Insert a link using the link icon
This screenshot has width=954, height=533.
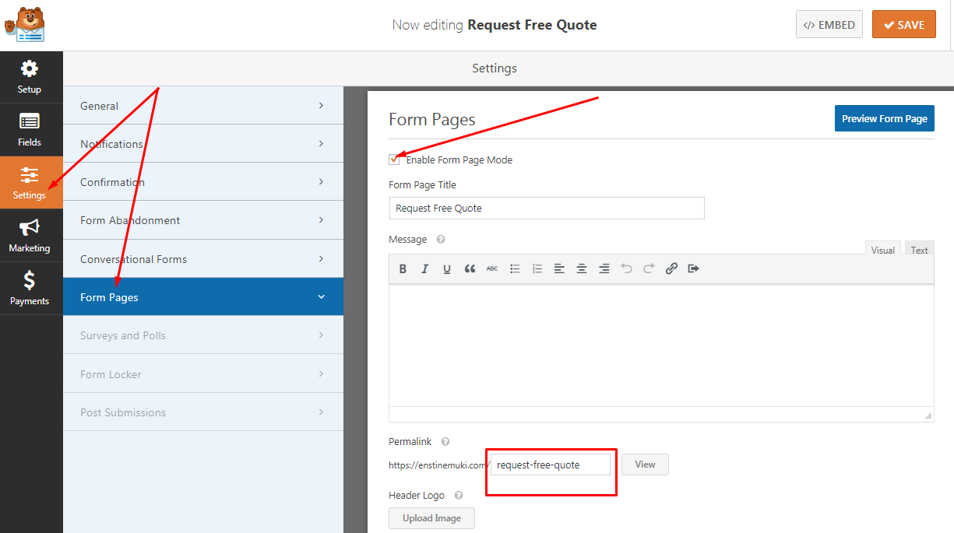[x=671, y=268]
